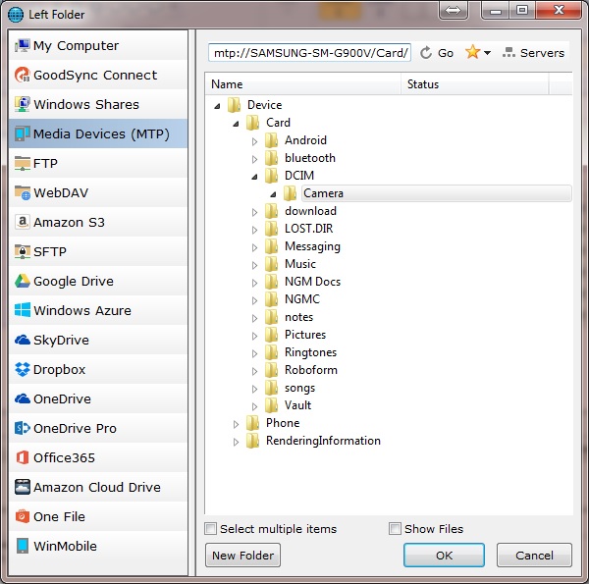589x584 pixels.
Task: Click the Office365 icon
Action: pyautogui.click(x=23, y=457)
